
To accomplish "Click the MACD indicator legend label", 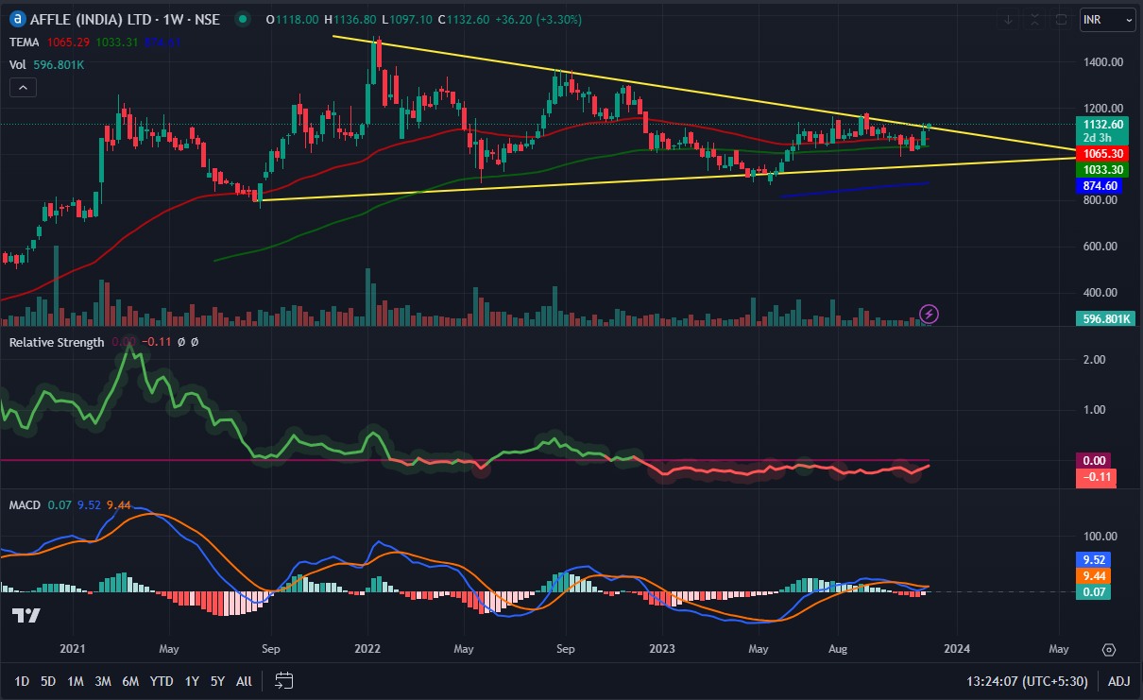I will 25,505.
